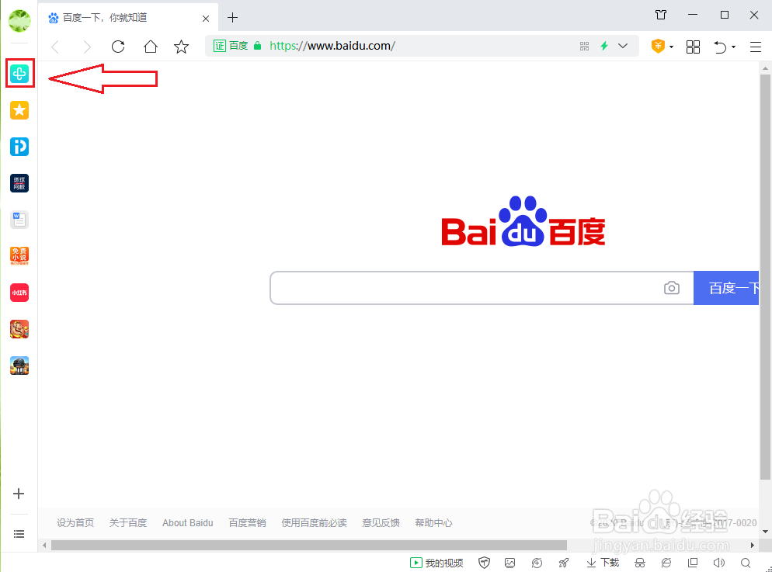The height and width of the screenshot is (572, 772).
Task: Go to browser home page
Action: (x=151, y=47)
